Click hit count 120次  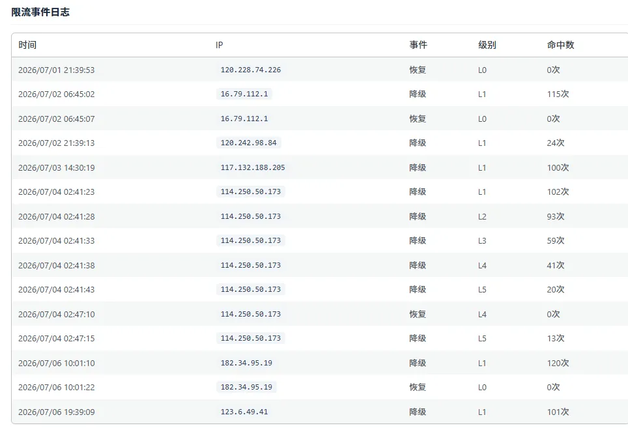[558, 363]
